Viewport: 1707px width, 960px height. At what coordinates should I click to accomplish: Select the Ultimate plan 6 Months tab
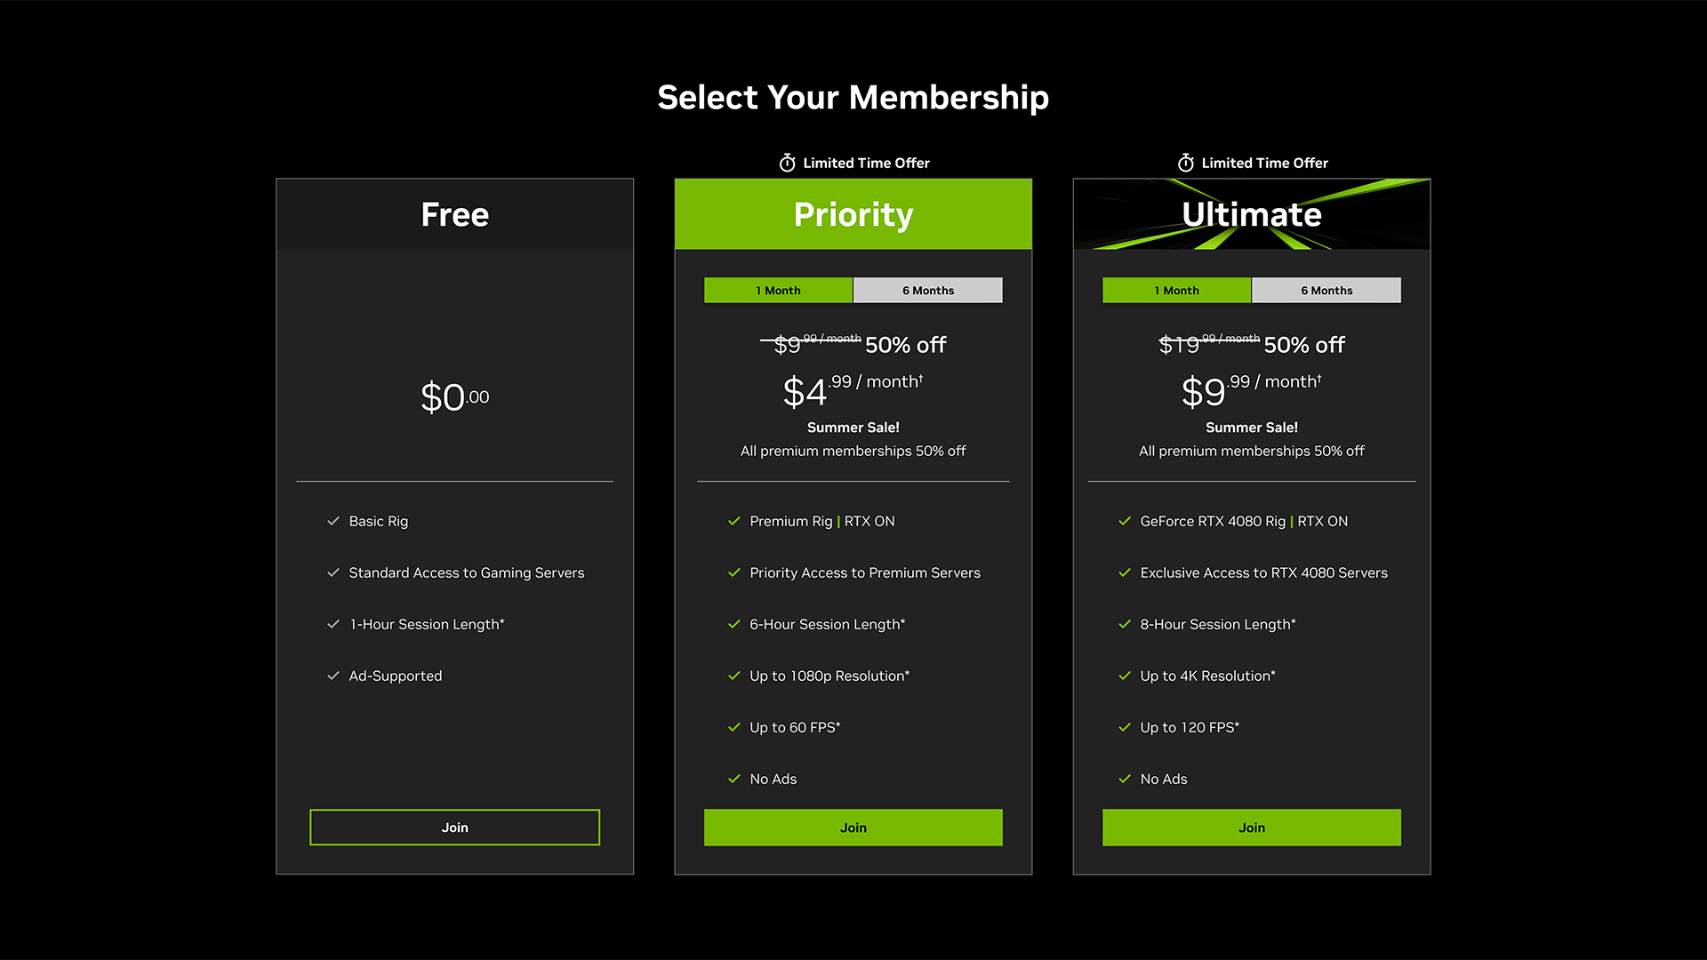click(1326, 290)
